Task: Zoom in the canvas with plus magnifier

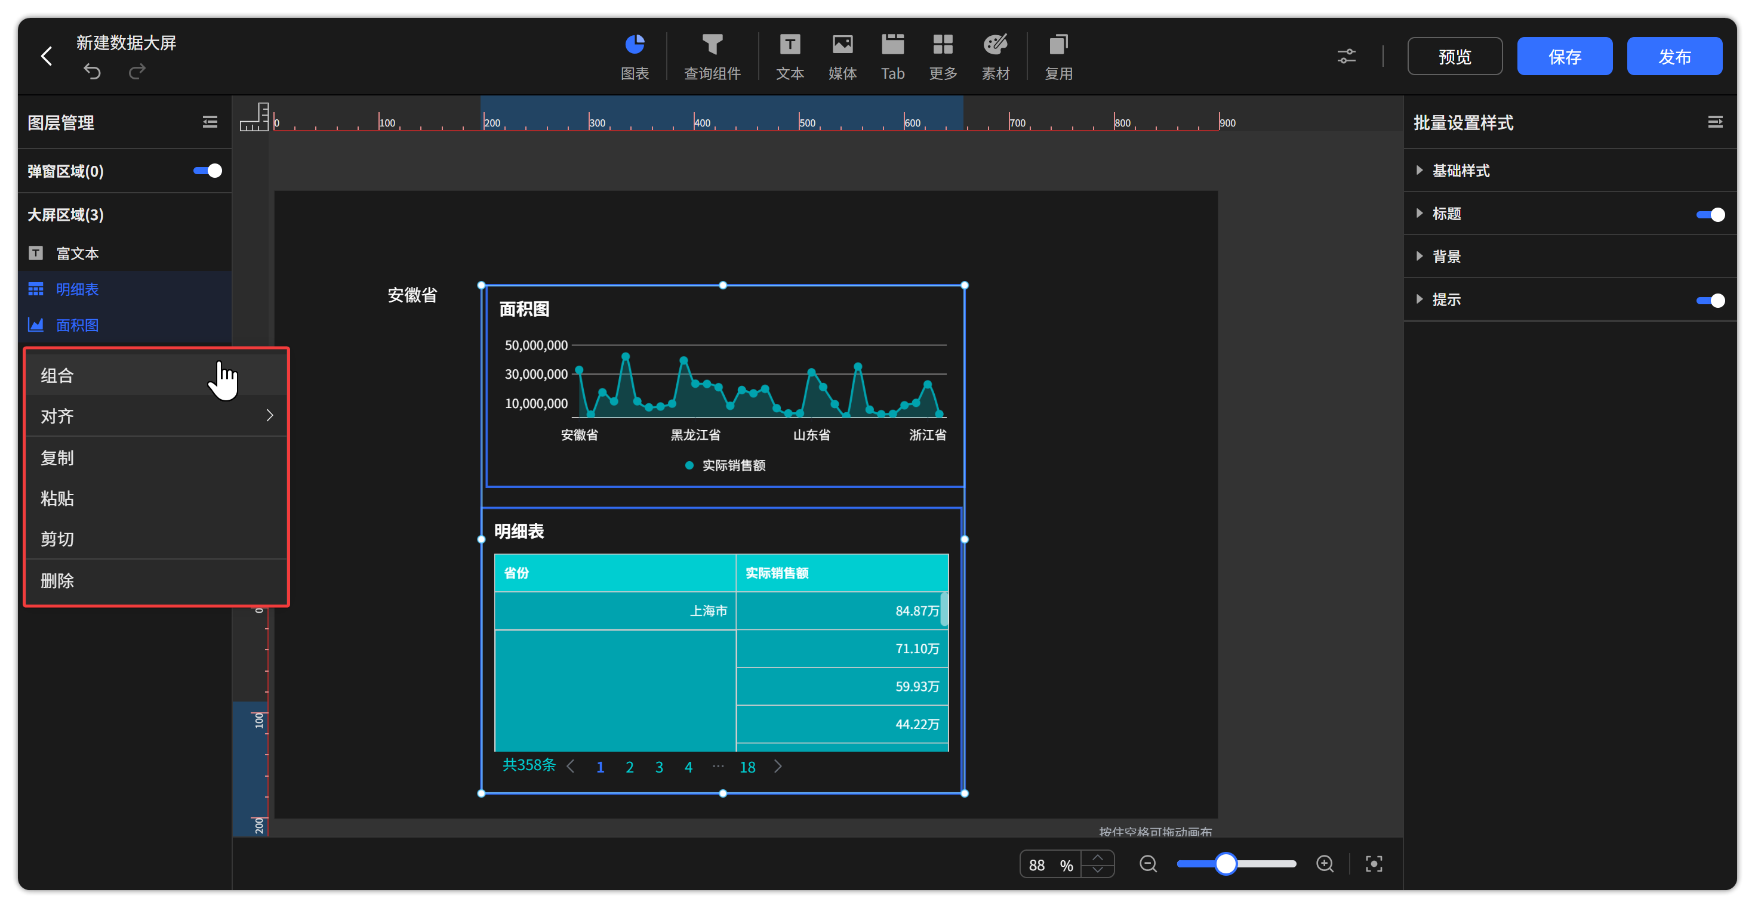Action: pyautogui.click(x=1325, y=864)
